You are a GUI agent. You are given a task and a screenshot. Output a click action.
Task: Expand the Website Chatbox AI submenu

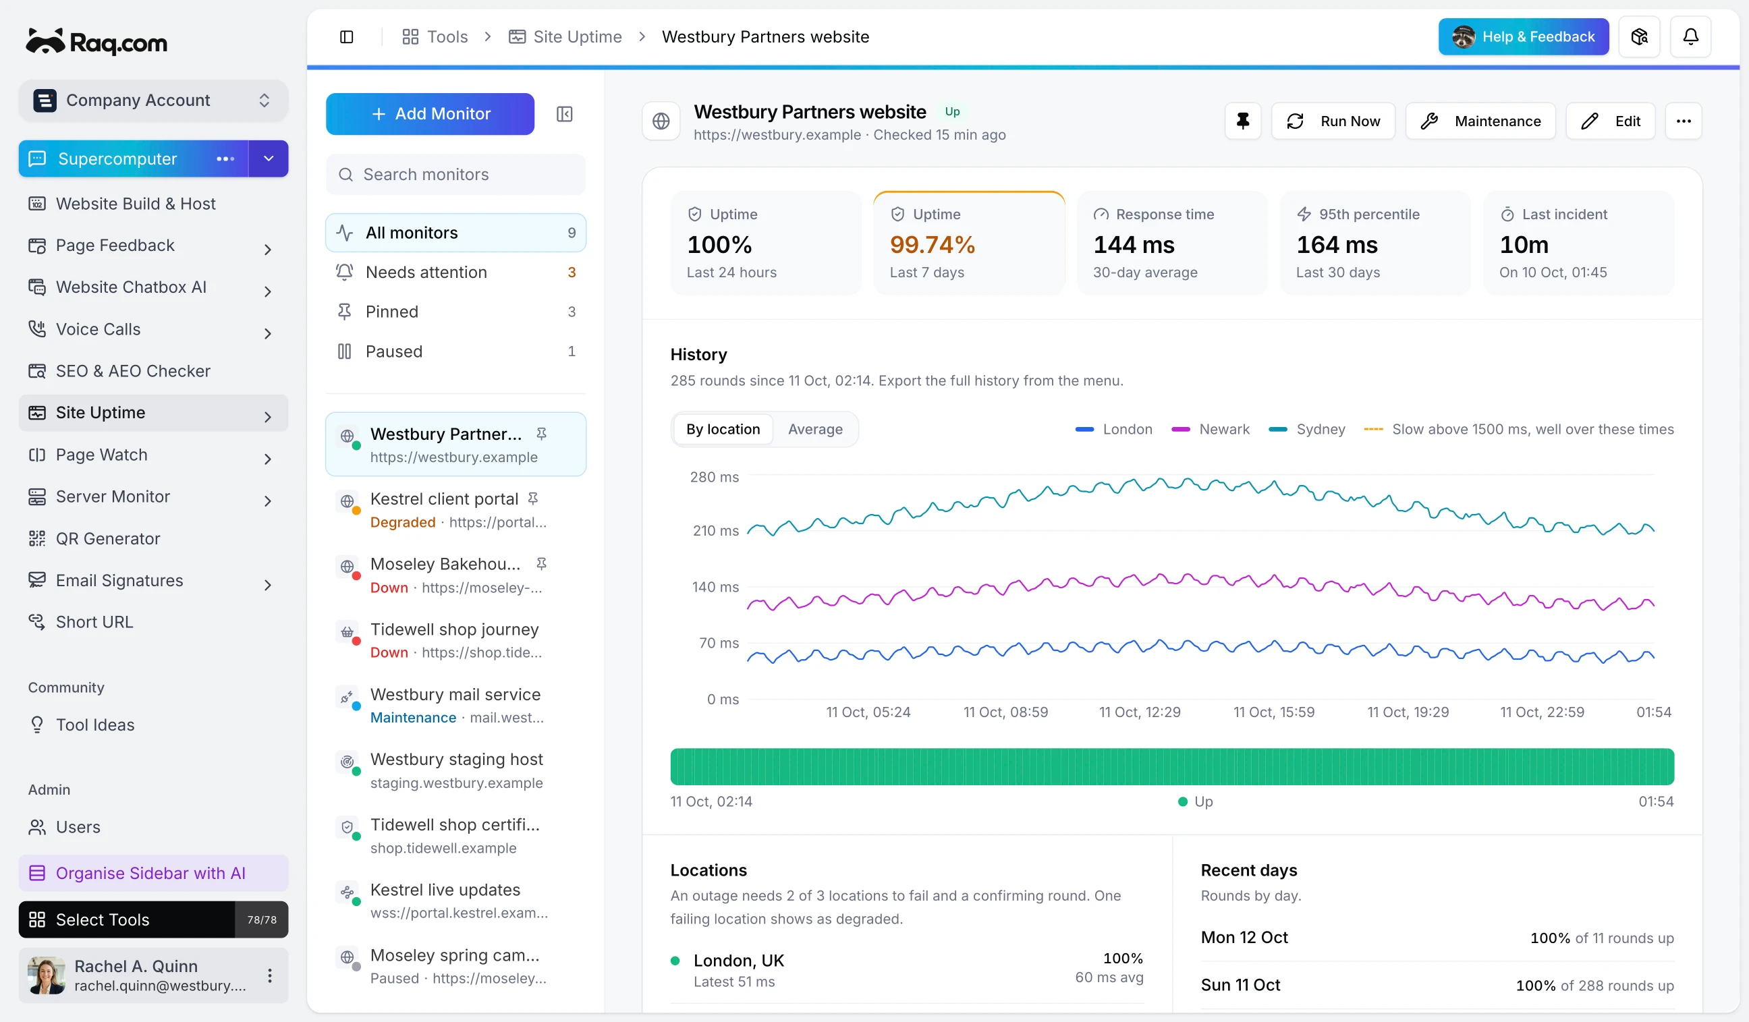[268, 291]
